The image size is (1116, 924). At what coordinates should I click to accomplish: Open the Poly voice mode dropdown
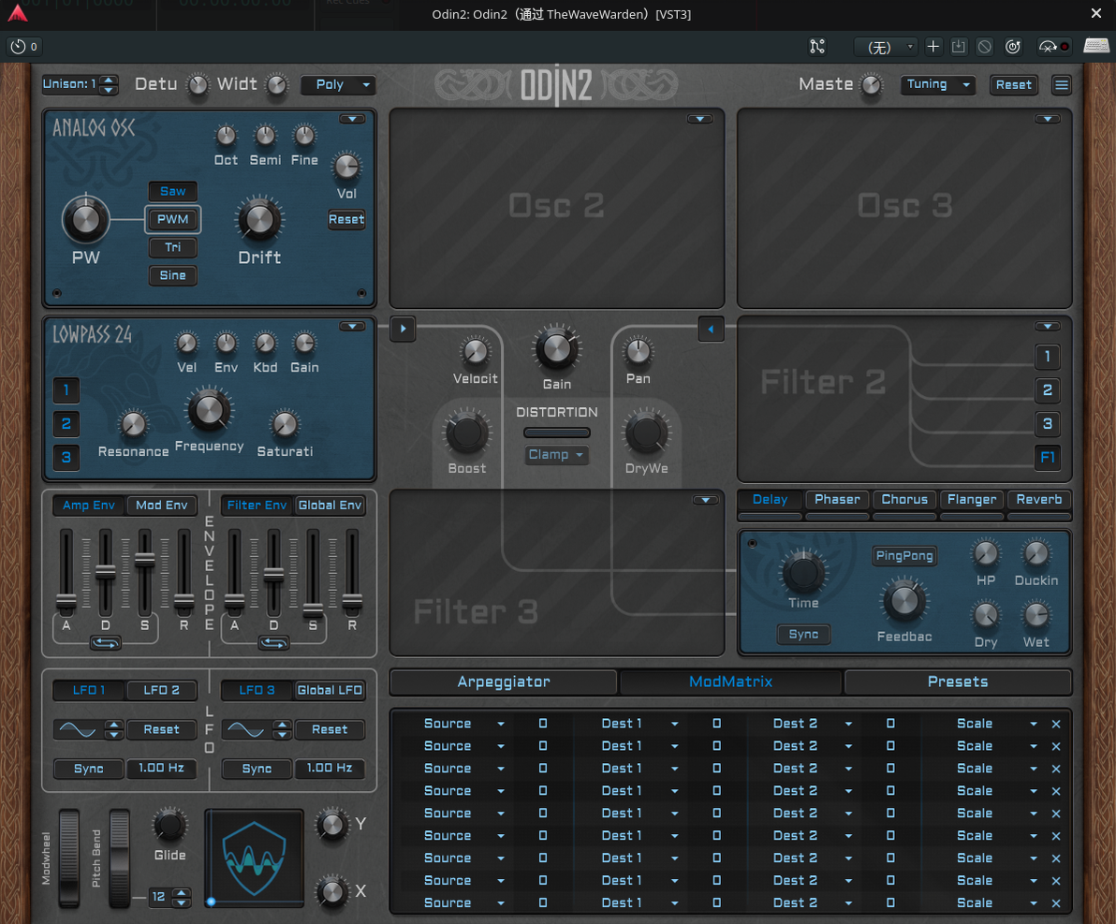click(337, 84)
